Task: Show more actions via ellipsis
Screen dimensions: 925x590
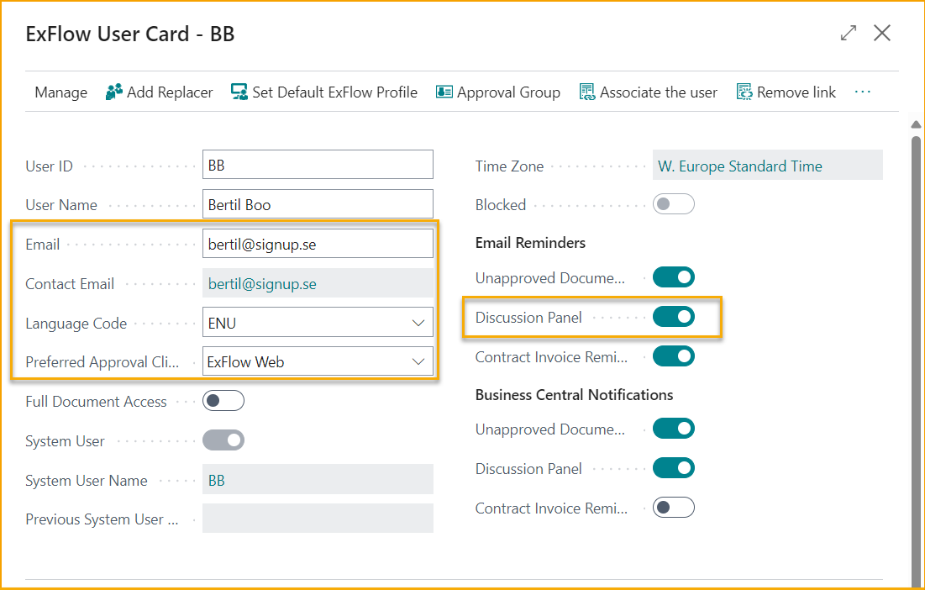Action: 863,92
